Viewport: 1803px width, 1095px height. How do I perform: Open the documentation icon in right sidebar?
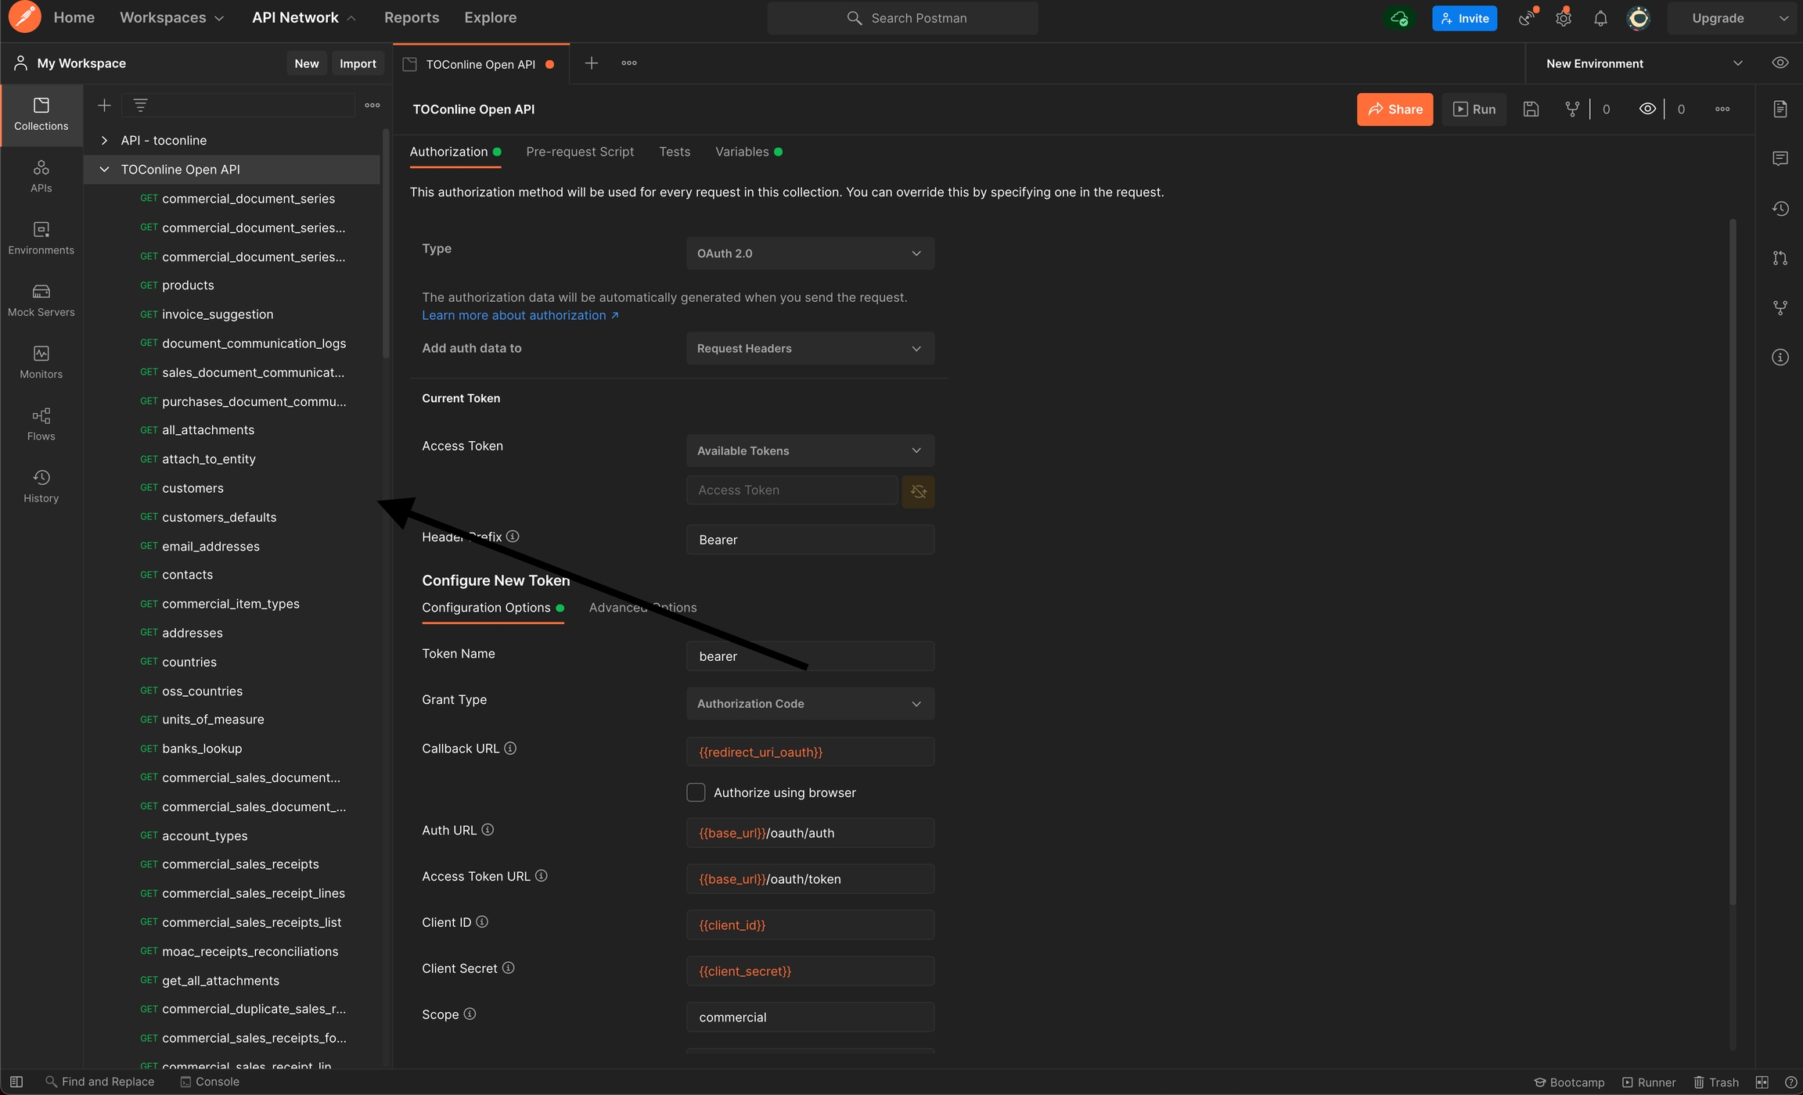(1780, 109)
